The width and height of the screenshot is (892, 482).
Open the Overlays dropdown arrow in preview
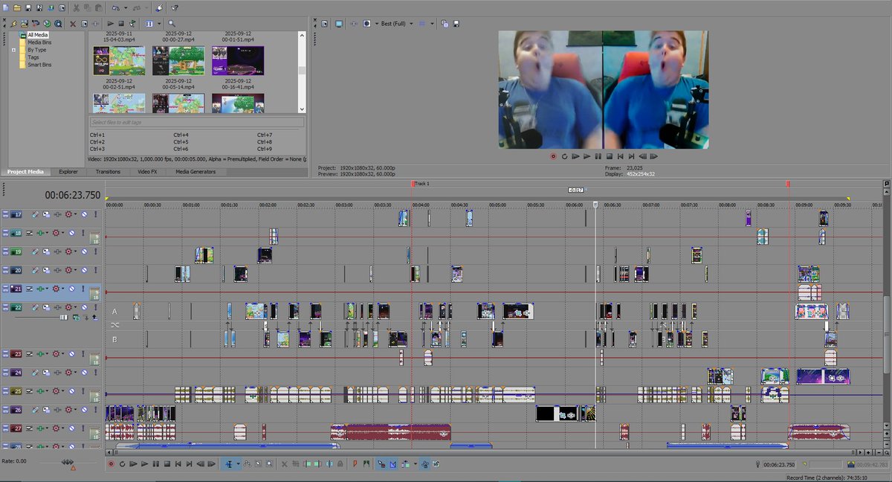(432, 24)
